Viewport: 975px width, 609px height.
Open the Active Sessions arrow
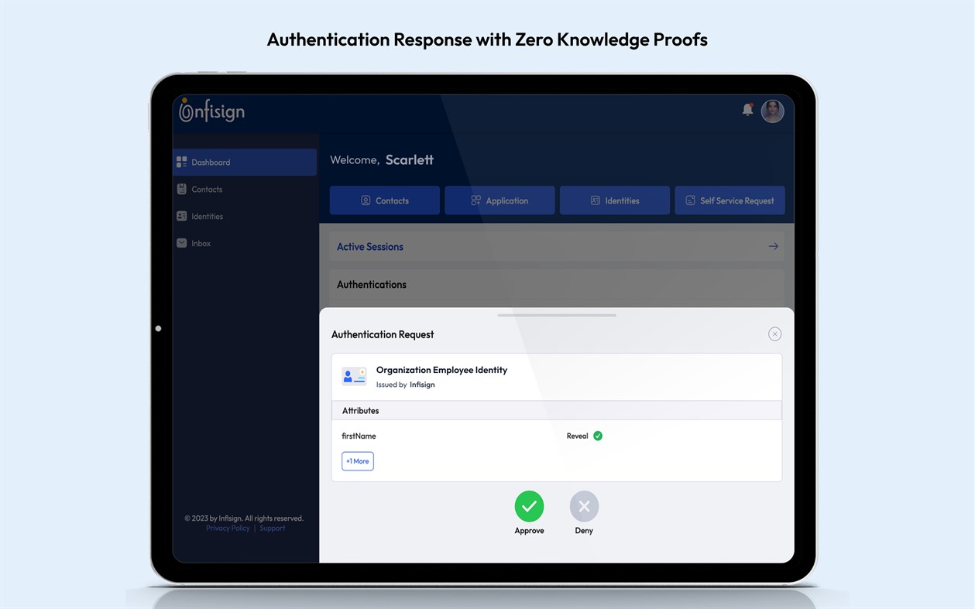[x=773, y=246]
